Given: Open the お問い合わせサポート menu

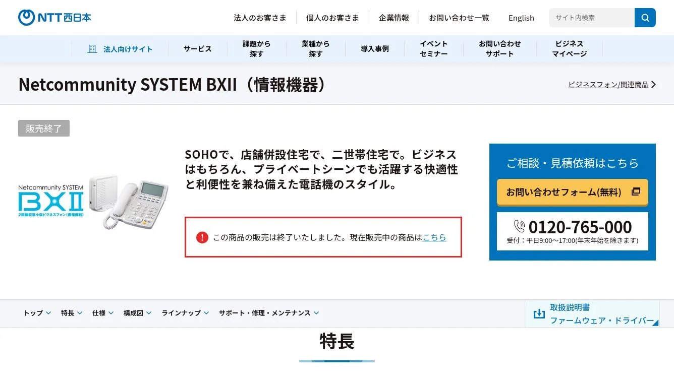Looking at the screenshot, I should coord(500,49).
